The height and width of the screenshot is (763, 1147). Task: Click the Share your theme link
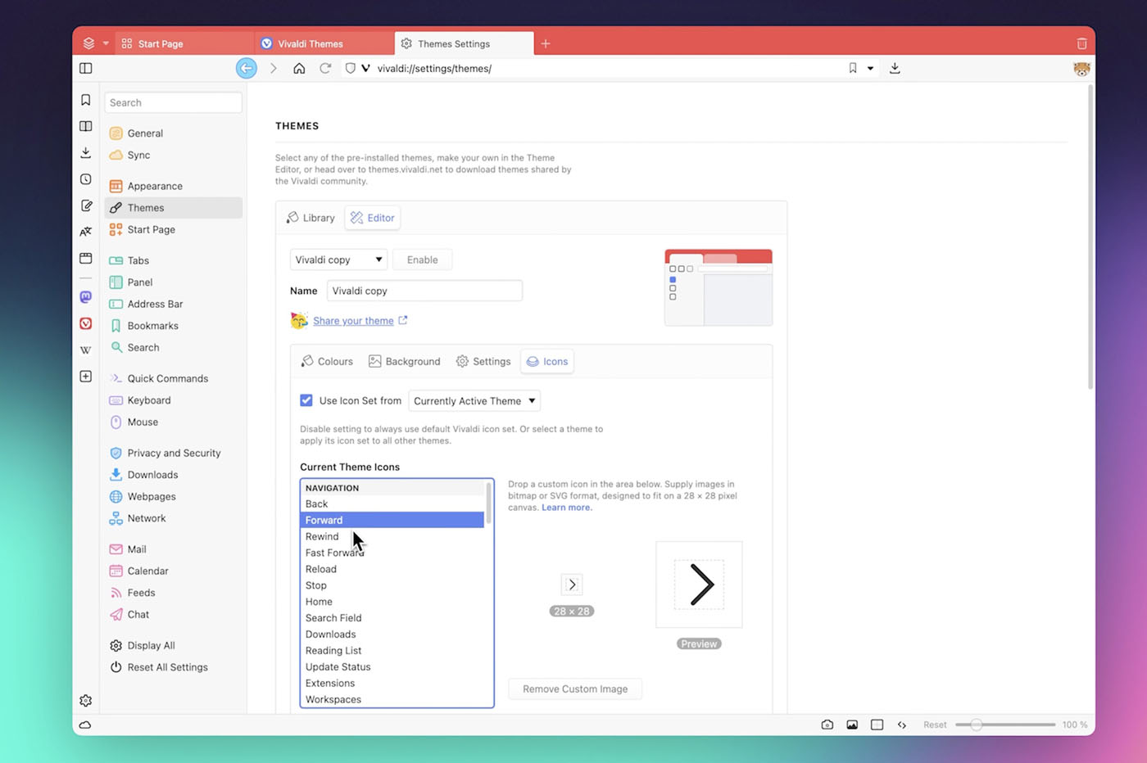click(x=353, y=321)
